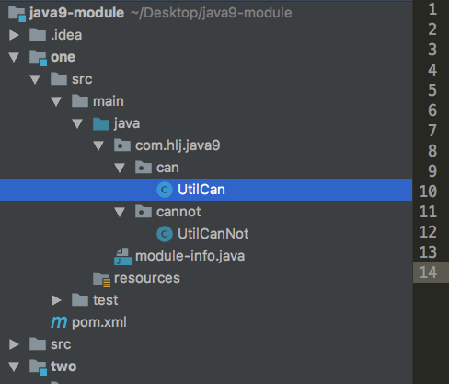This screenshot has height=384, width=449.
Task: Select pom.xml in the tree
Action: point(99,322)
